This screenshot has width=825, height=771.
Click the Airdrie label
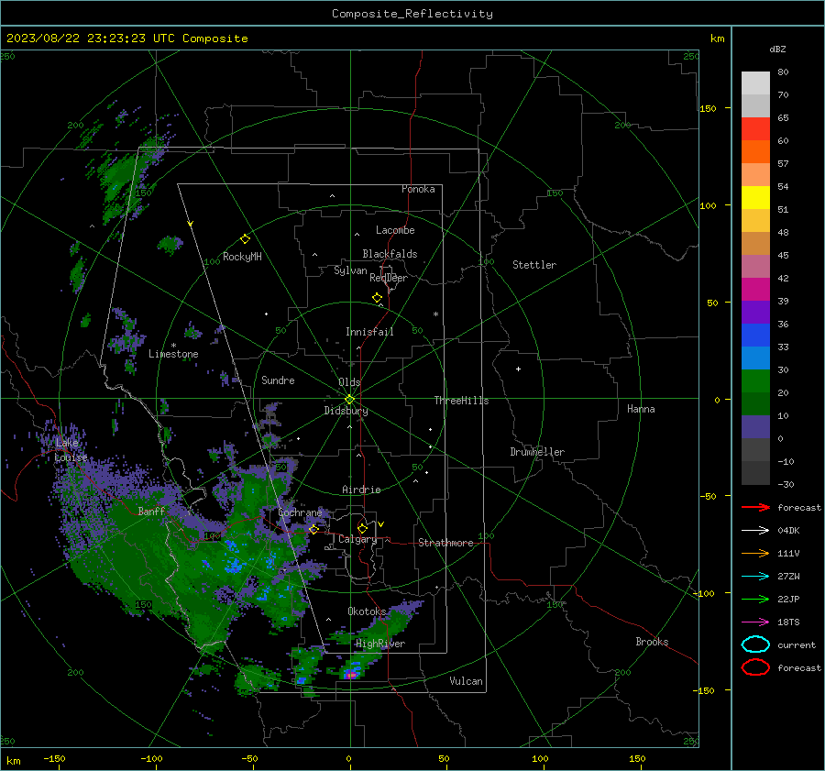(361, 490)
